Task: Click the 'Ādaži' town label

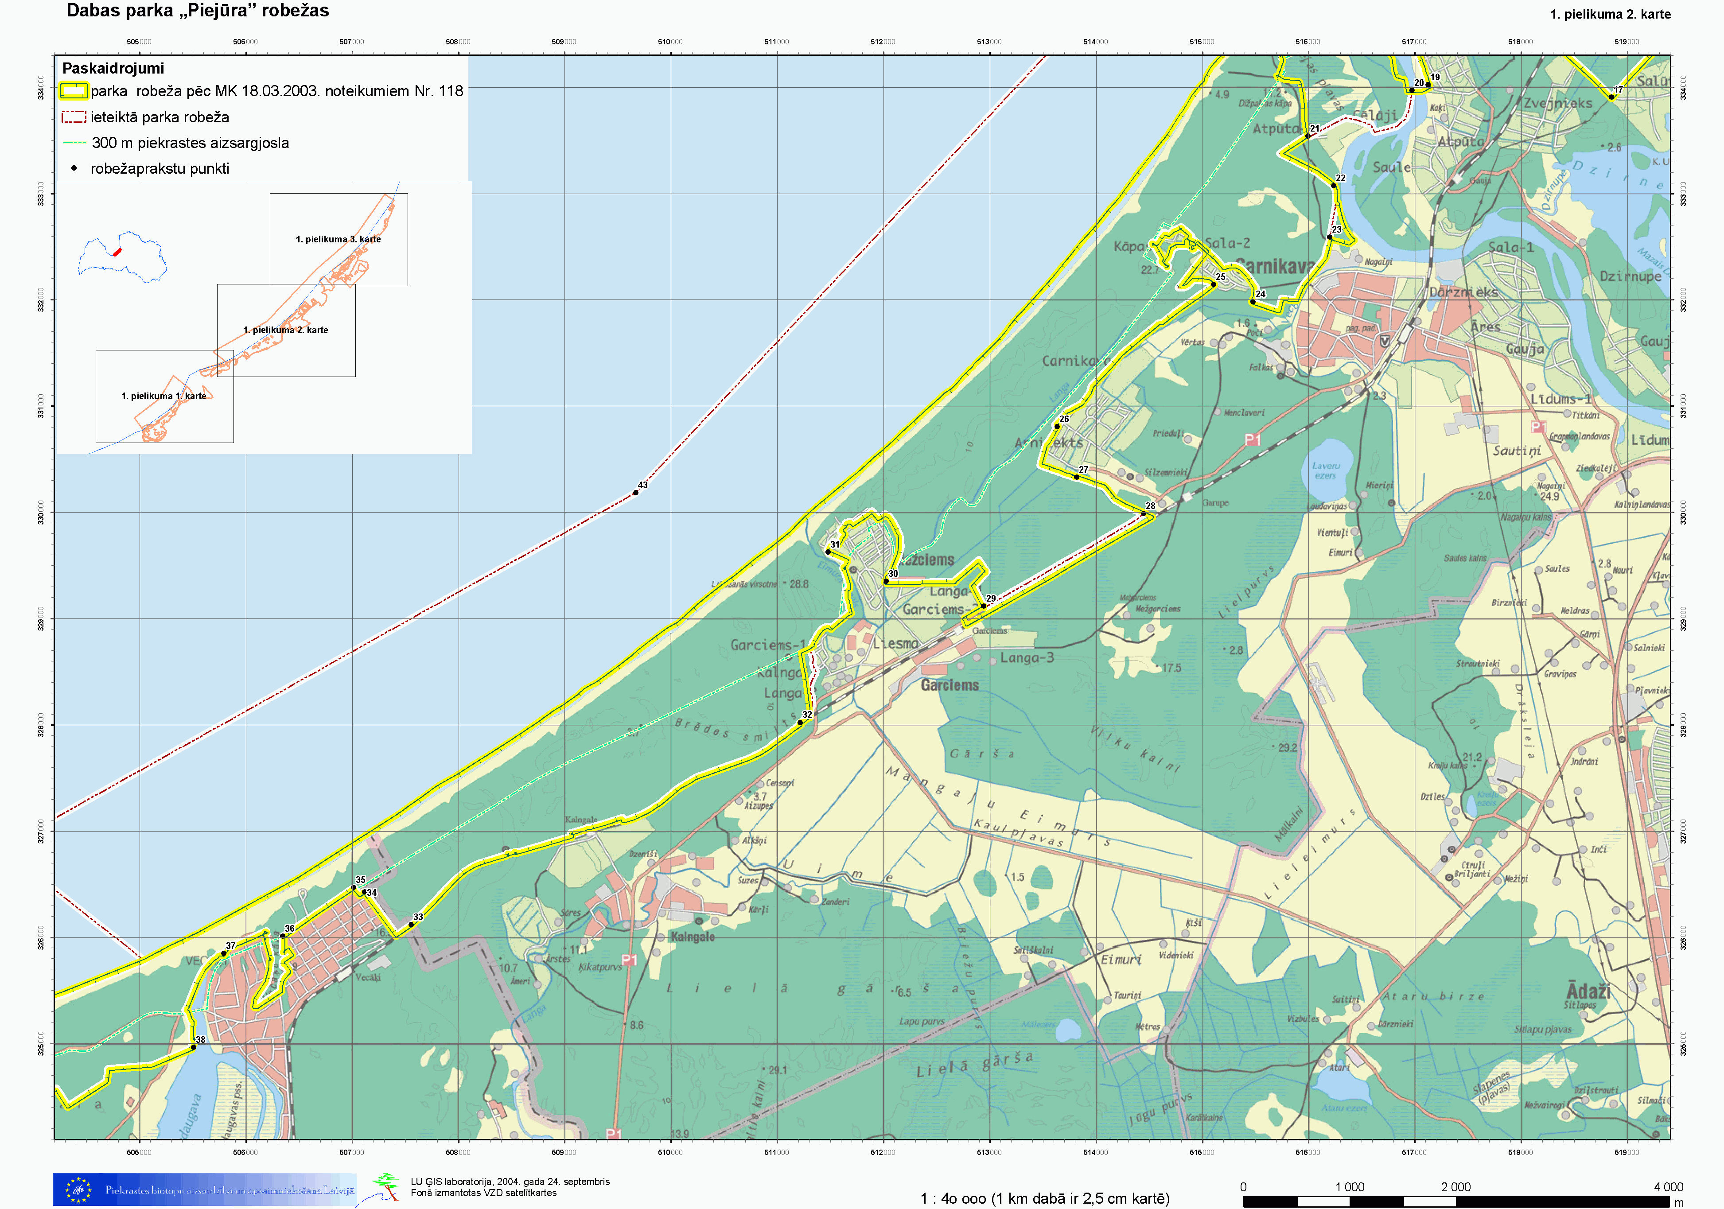Action: (x=1589, y=990)
